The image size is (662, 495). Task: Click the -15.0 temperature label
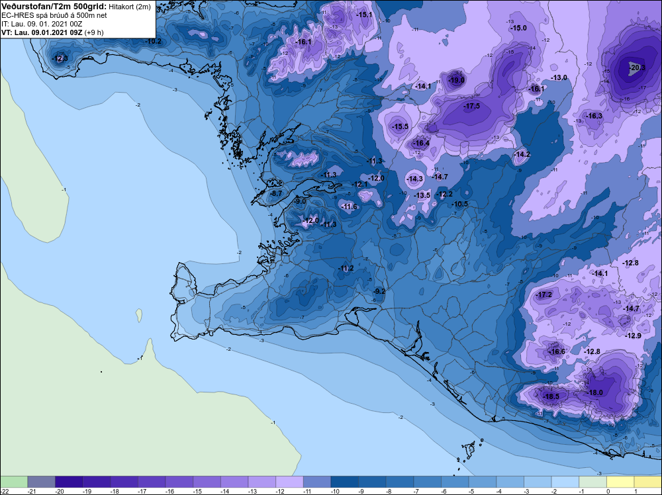pos(518,28)
